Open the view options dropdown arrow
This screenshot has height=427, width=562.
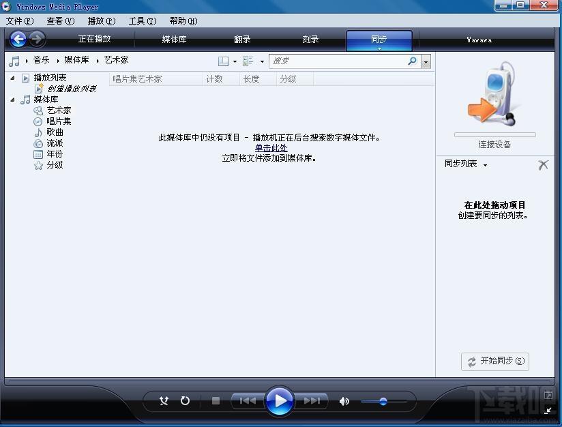[x=235, y=61]
